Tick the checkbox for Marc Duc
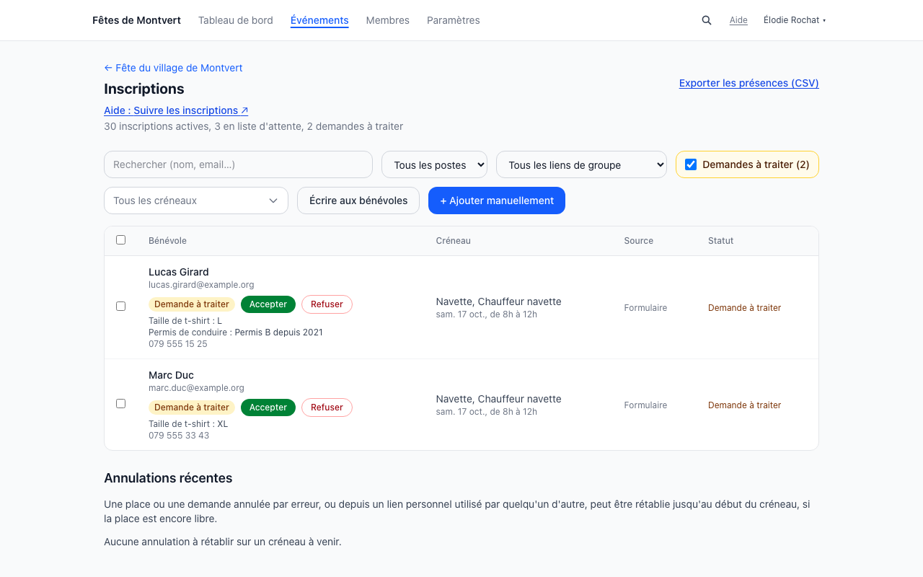Viewport: 923px width, 577px height. pos(120,404)
